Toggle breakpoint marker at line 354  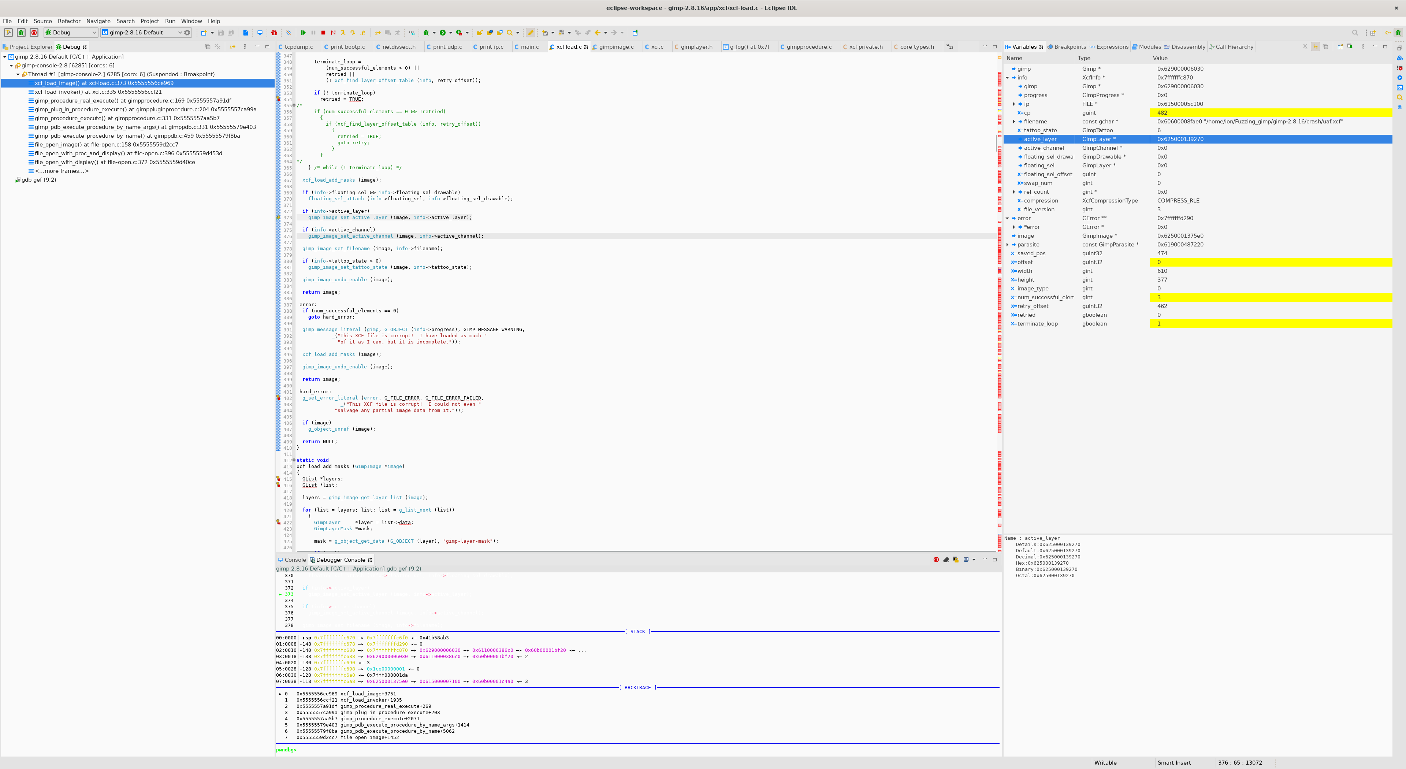tap(278, 99)
